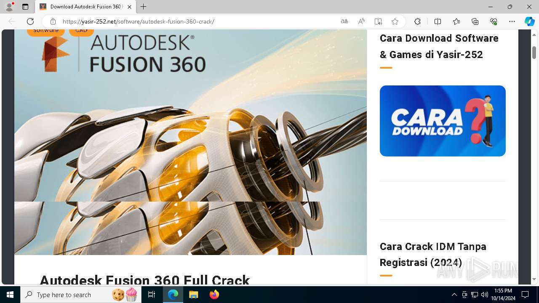Toggle split screen view

coord(438,21)
